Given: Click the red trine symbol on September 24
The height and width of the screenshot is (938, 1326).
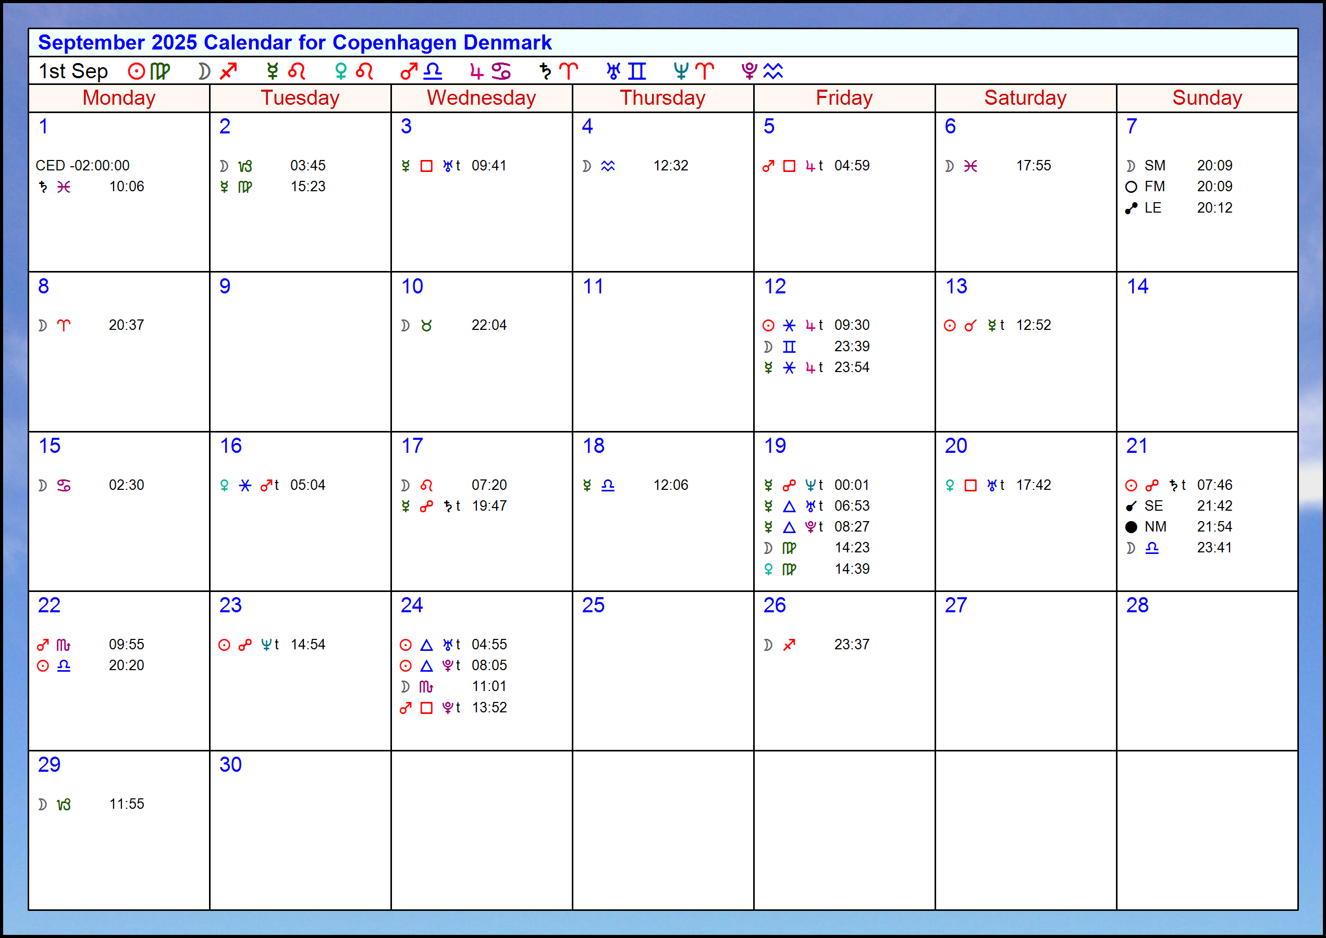Looking at the screenshot, I should point(426,644).
